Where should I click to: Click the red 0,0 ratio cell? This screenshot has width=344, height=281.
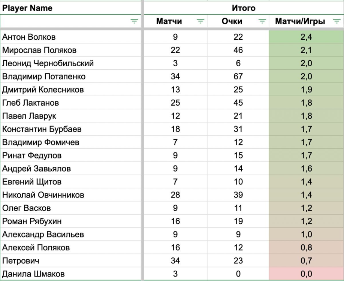point(306,274)
